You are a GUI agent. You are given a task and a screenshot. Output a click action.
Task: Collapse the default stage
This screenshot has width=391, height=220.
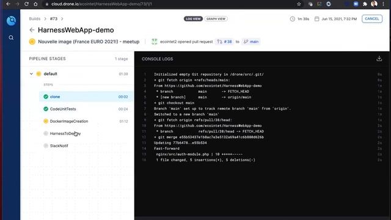31,74
